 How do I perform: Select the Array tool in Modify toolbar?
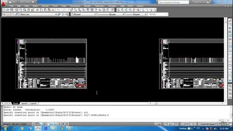coord(230,36)
